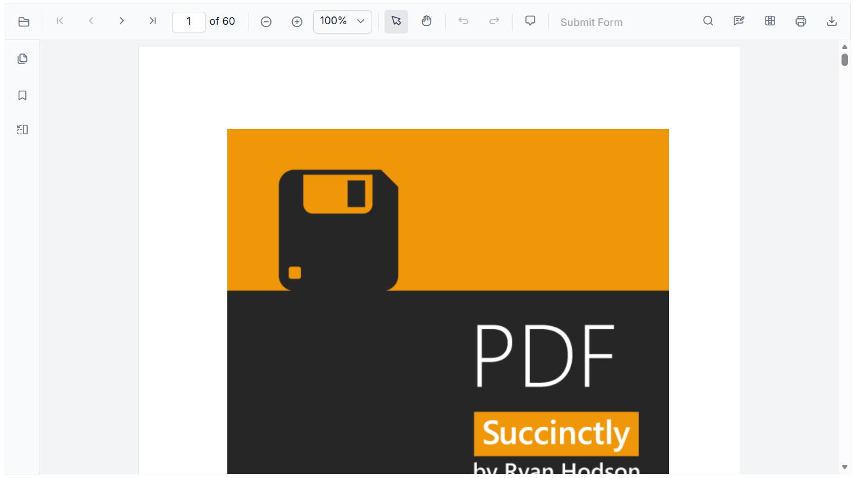
Task: Select the text selection cursor tool
Action: pyautogui.click(x=396, y=22)
